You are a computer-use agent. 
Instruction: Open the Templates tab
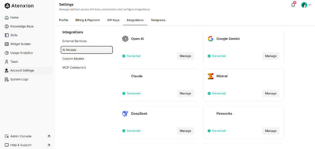[158, 20]
